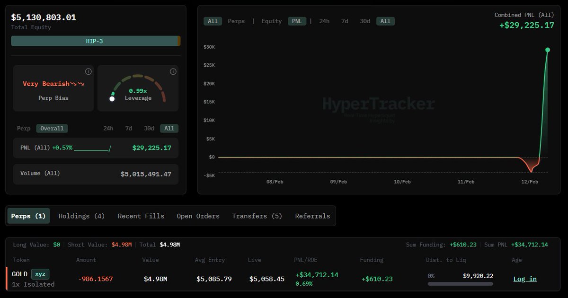Click info icon on Leverage card
The height and width of the screenshot is (298, 568).
tap(173, 71)
